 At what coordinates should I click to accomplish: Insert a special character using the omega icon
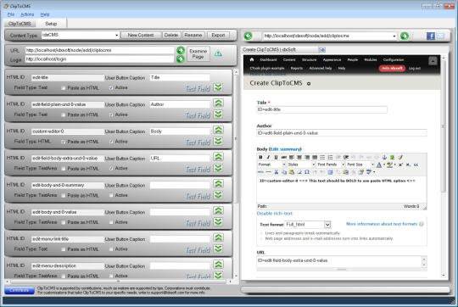[307, 172]
